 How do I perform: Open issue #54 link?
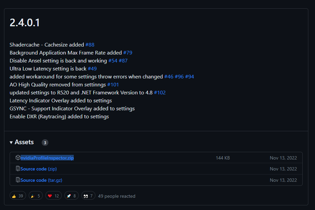pos(113,60)
